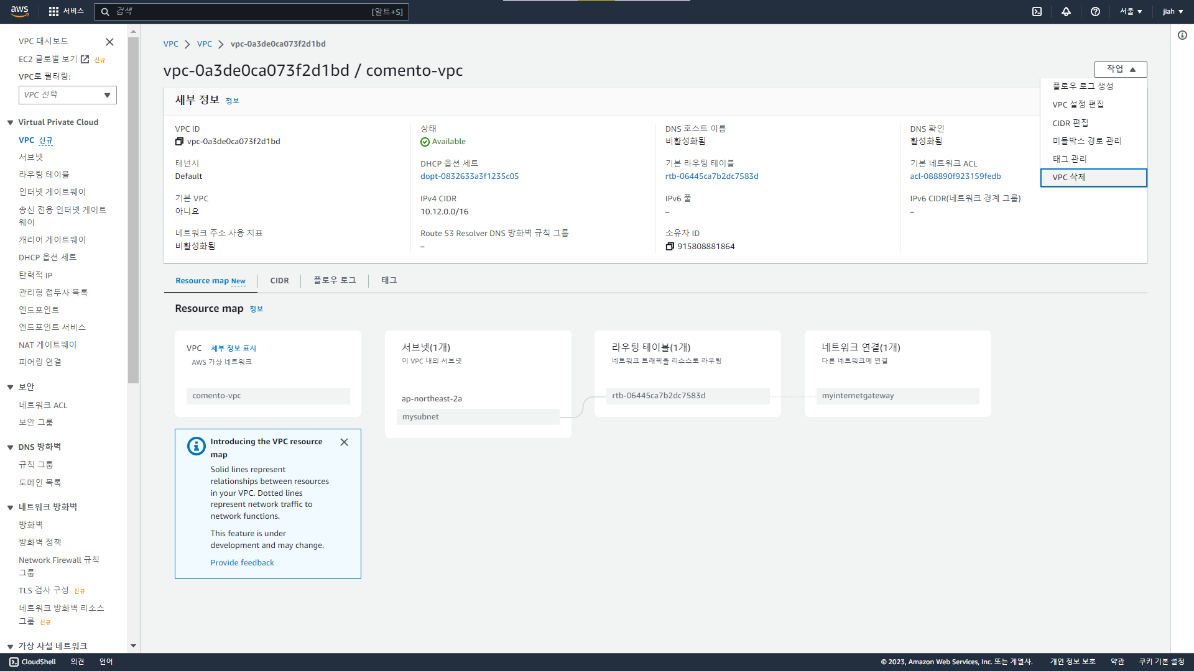Click the AWS logo home icon
This screenshot has width=1194, height=671.
19,11
